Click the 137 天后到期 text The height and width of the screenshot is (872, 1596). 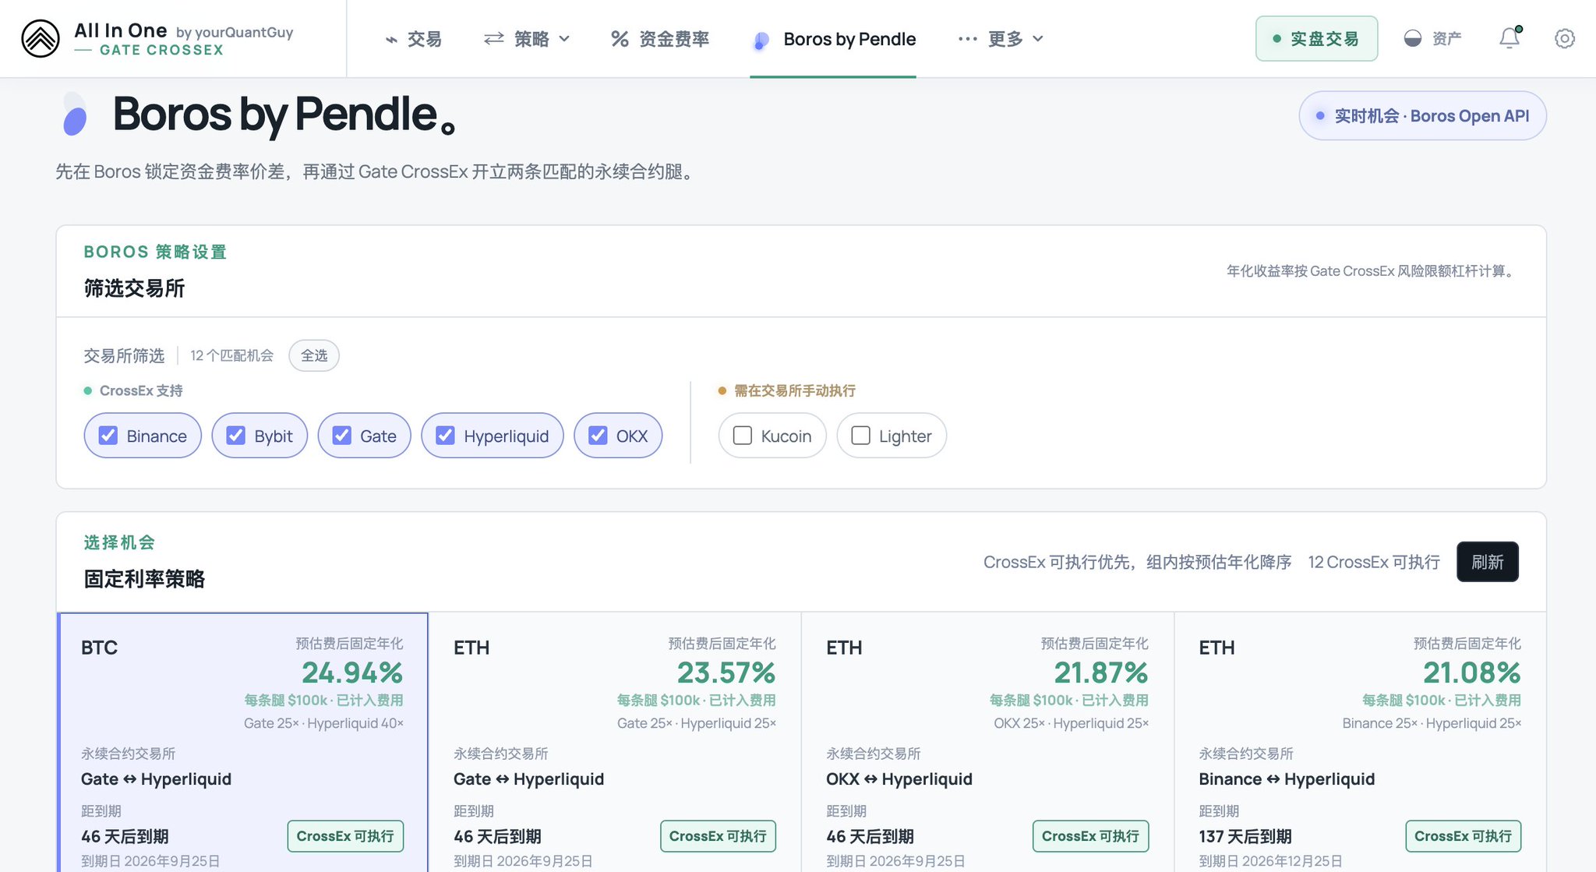1245,836
